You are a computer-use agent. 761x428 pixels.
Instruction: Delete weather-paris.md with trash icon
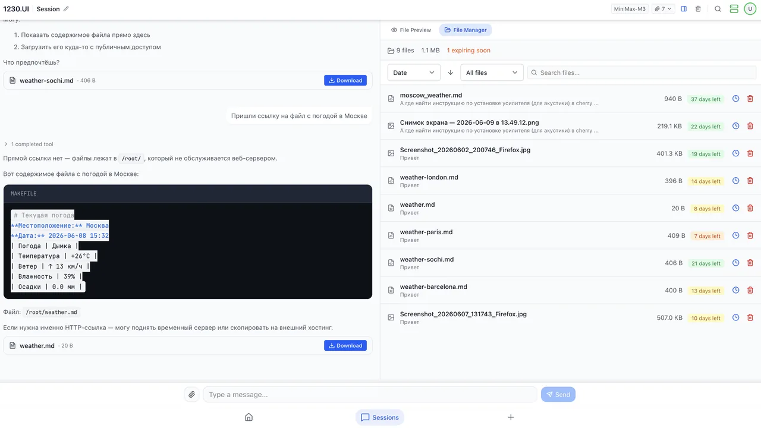750,235
